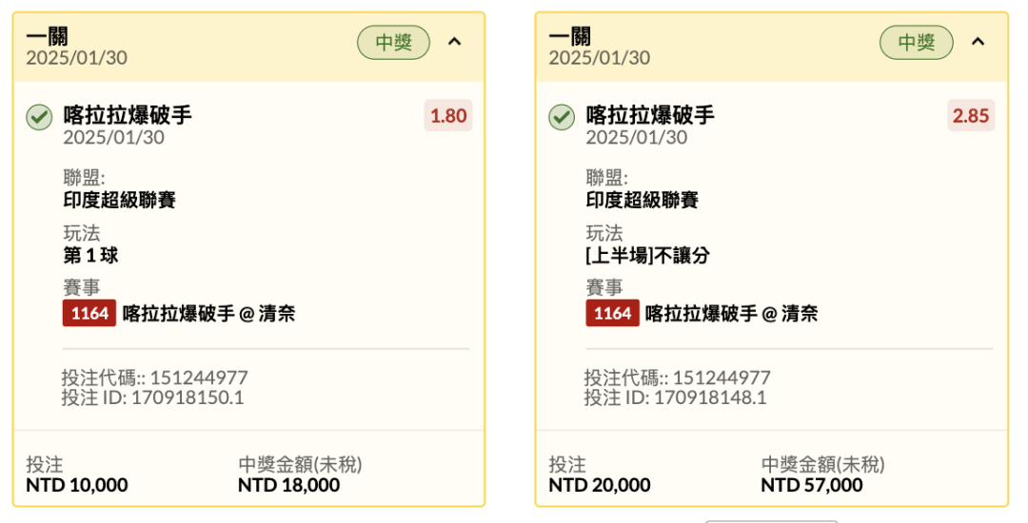Click the 第 1 球 play type
The image size is (1028, 523).
pos(90,255)
